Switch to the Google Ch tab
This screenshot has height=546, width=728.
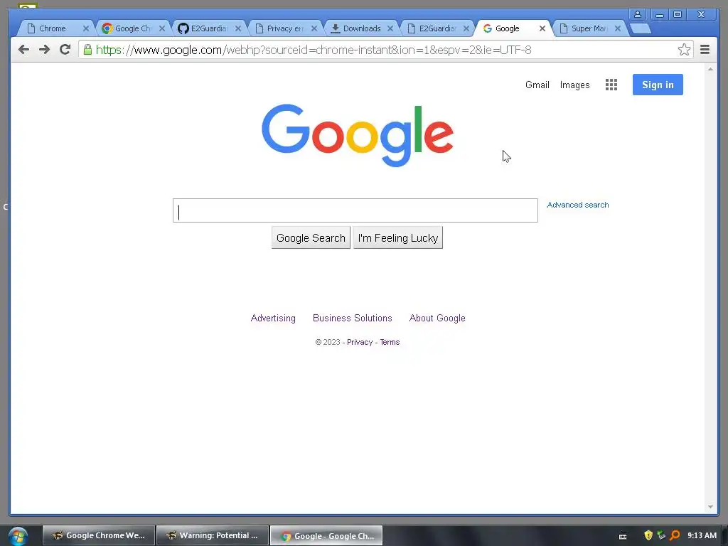(x=132, y=28)
